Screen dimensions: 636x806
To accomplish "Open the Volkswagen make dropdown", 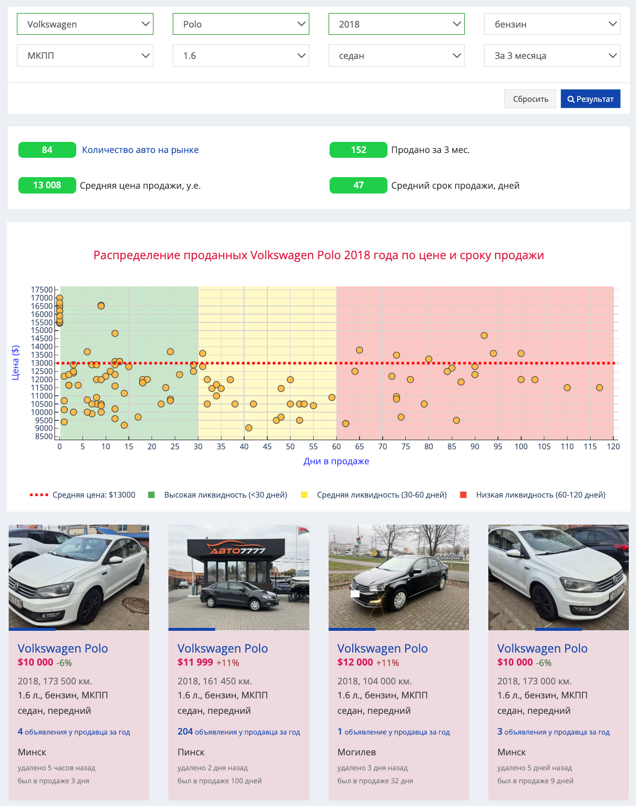I will (85, 24).
